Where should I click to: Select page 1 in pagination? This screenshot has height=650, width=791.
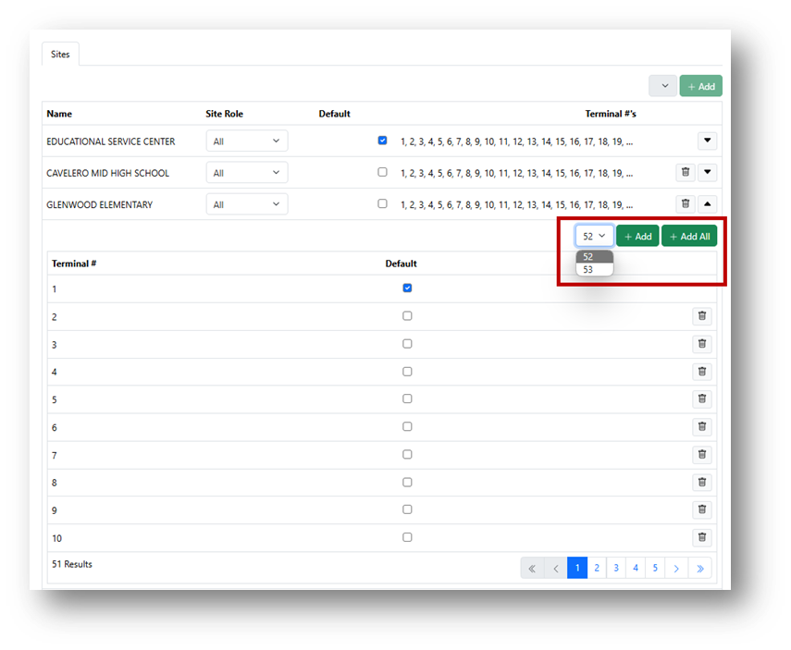[x=577, y=569]
